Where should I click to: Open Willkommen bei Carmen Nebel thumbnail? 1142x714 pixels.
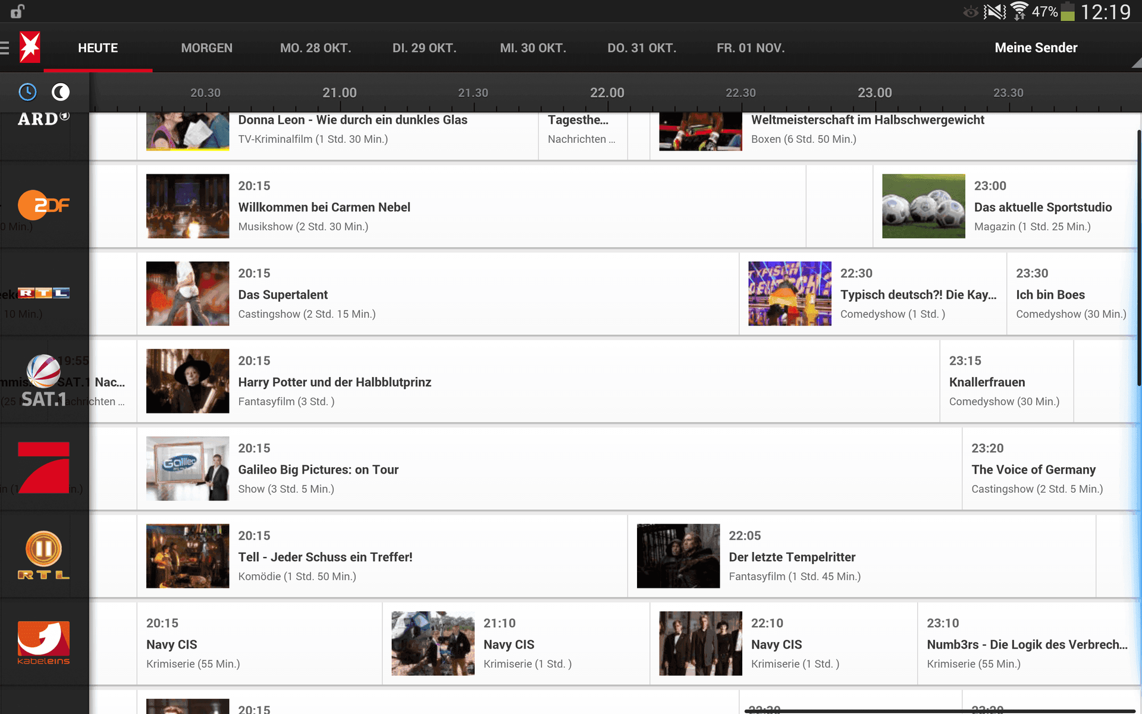point(187,206)
